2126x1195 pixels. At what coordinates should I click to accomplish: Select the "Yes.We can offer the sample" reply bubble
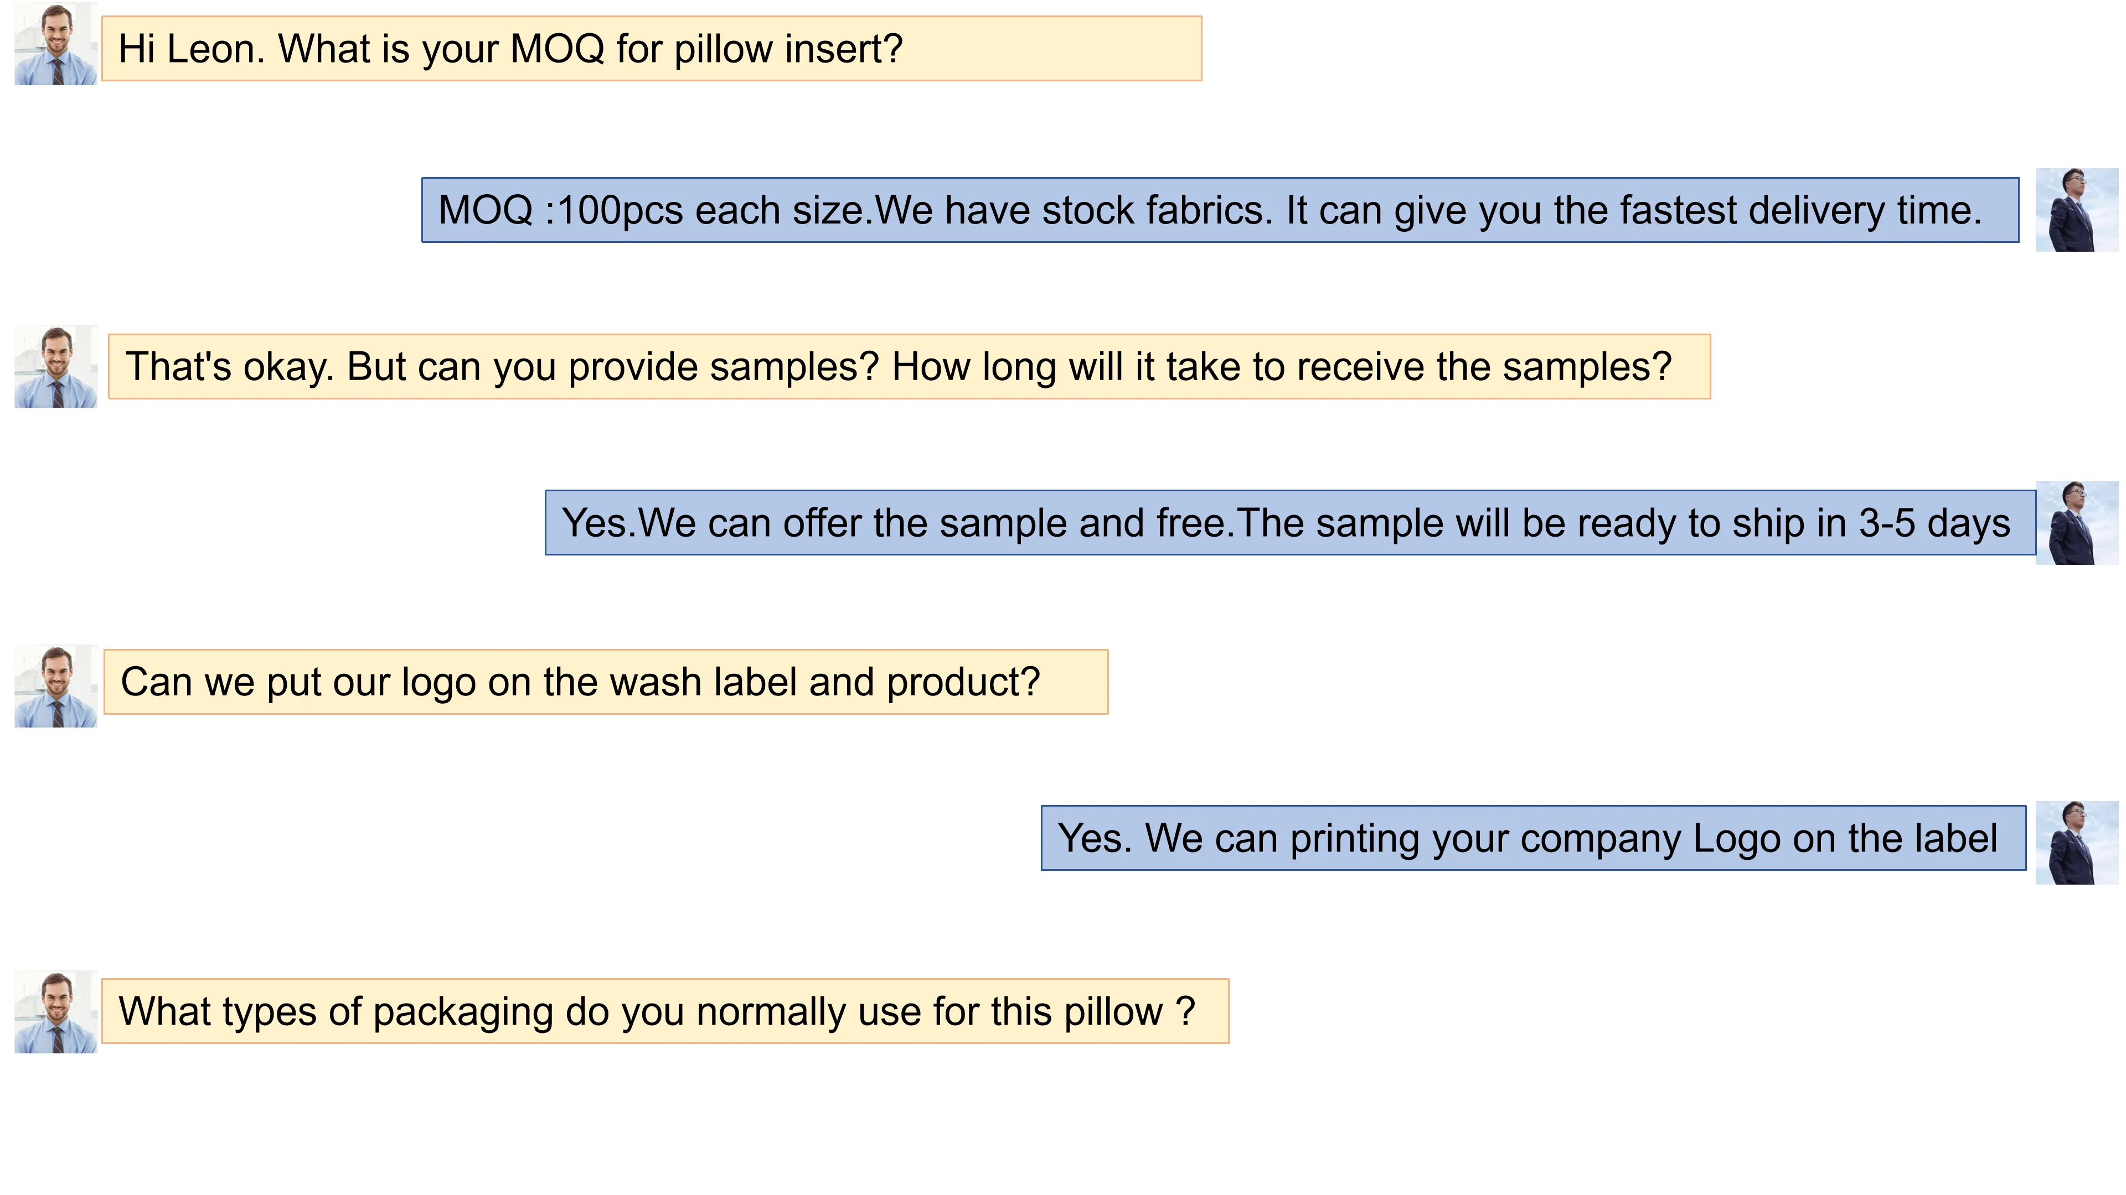(x=1289, y=523)
